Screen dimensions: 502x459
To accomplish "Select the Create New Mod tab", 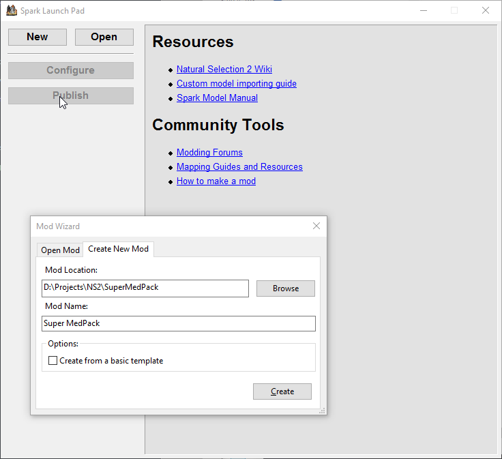I will [x=118, y=249].
